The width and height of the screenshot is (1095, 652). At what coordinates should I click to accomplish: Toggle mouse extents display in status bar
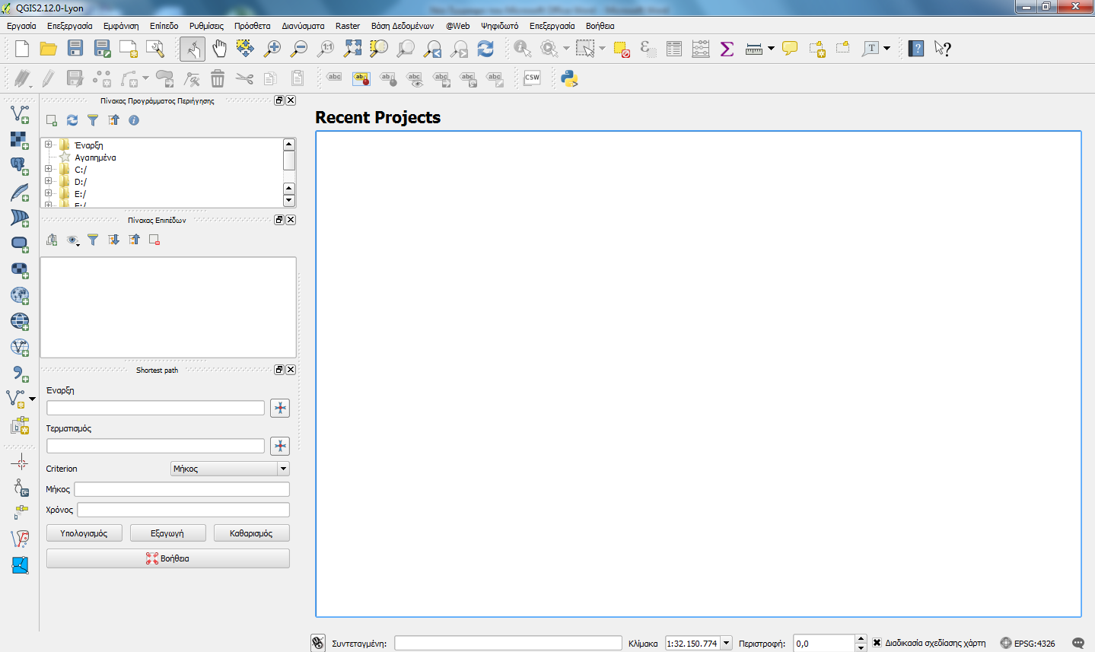tap(318, 643)
